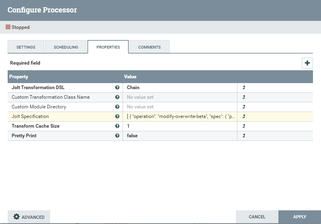Set Custom Module Directory empty value
Image resolution: width=321 pixels, height=224 pixels.
[180, 107]
